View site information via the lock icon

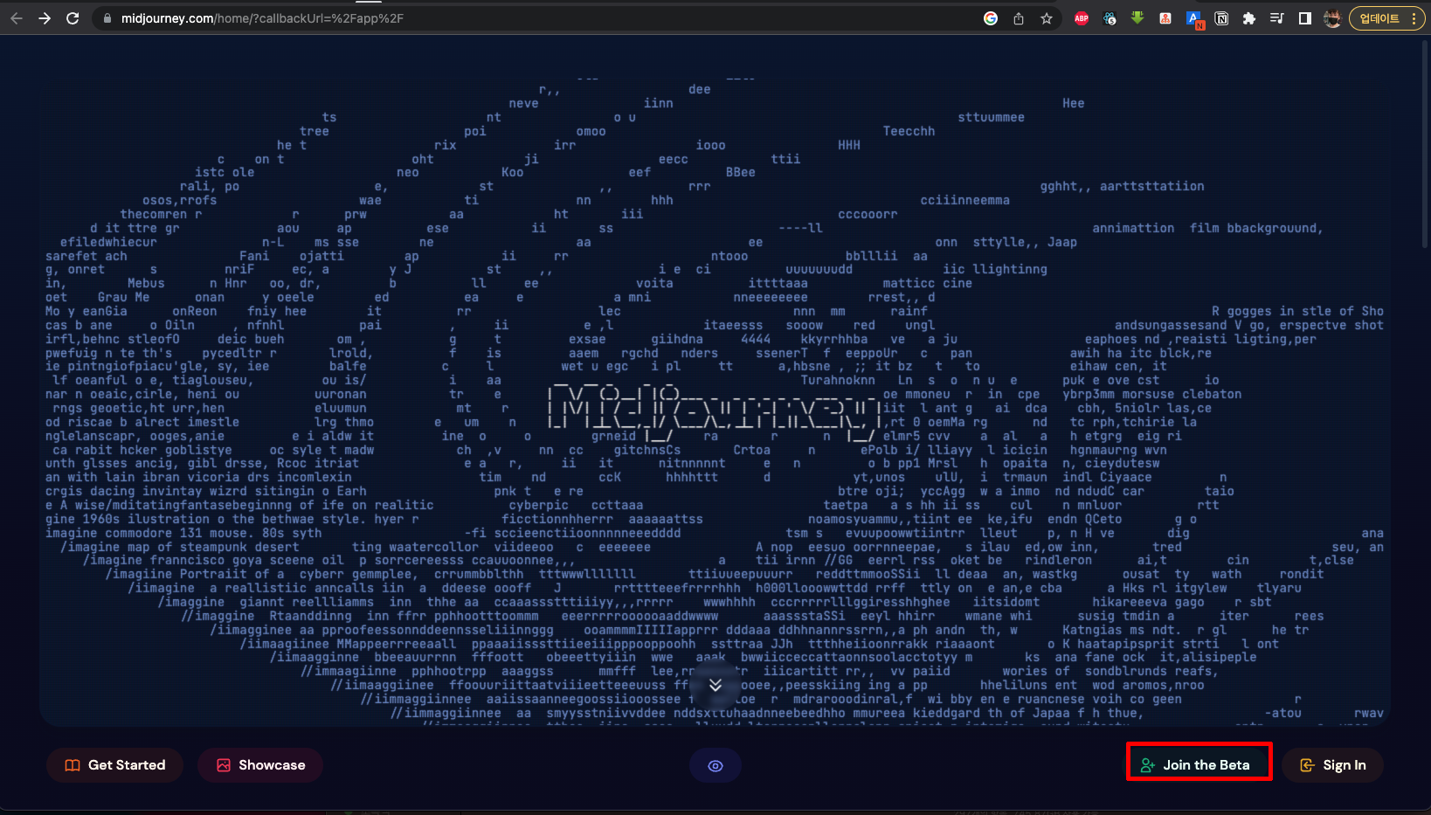pos(107,18)
